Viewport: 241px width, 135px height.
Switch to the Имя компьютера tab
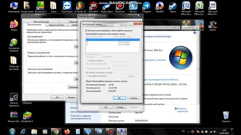pyautogui.click(x=41, y=22)
